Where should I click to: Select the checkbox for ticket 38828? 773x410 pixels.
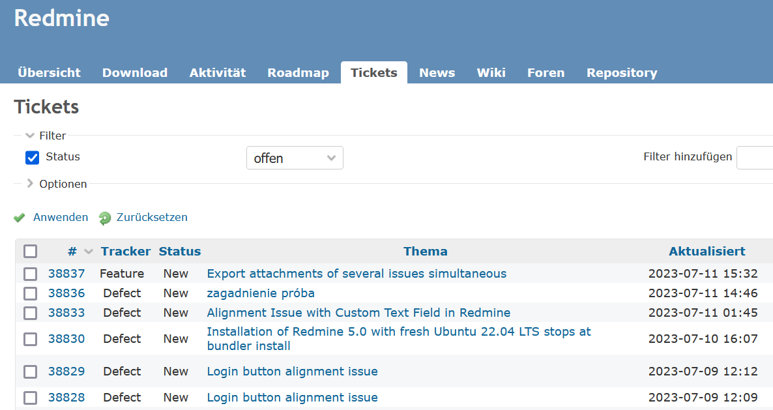pyautogui.click(x=31, y=398)
